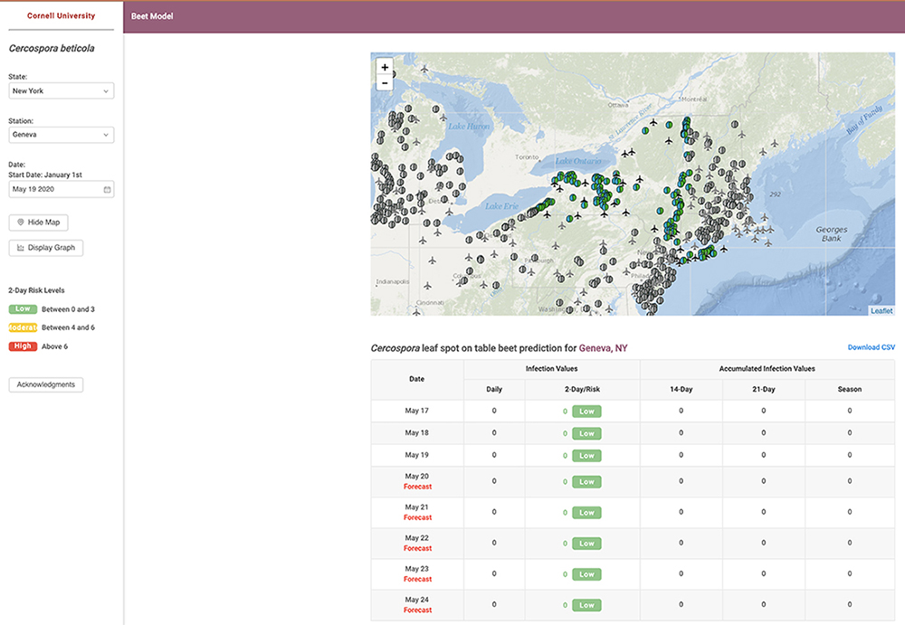Open the Leaflet attribution link
The width and height of the screenshot is (905, 625).
[x=881, y=311]
